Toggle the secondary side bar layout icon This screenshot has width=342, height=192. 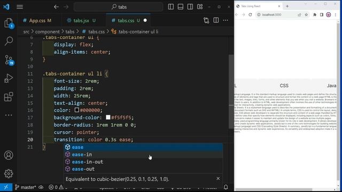point(190,7)
